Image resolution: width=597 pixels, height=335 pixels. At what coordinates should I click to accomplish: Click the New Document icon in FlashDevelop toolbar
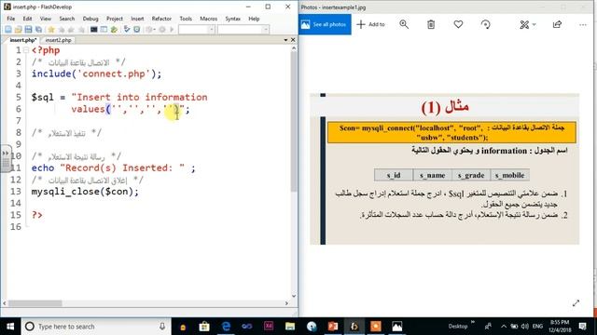[x=8, y=29]
